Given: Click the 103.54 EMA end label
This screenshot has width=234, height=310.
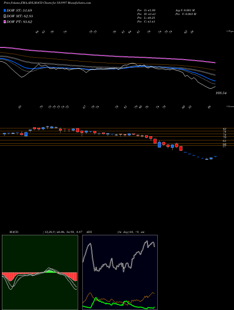Looking at the screenshot, I should click(221, 93).
